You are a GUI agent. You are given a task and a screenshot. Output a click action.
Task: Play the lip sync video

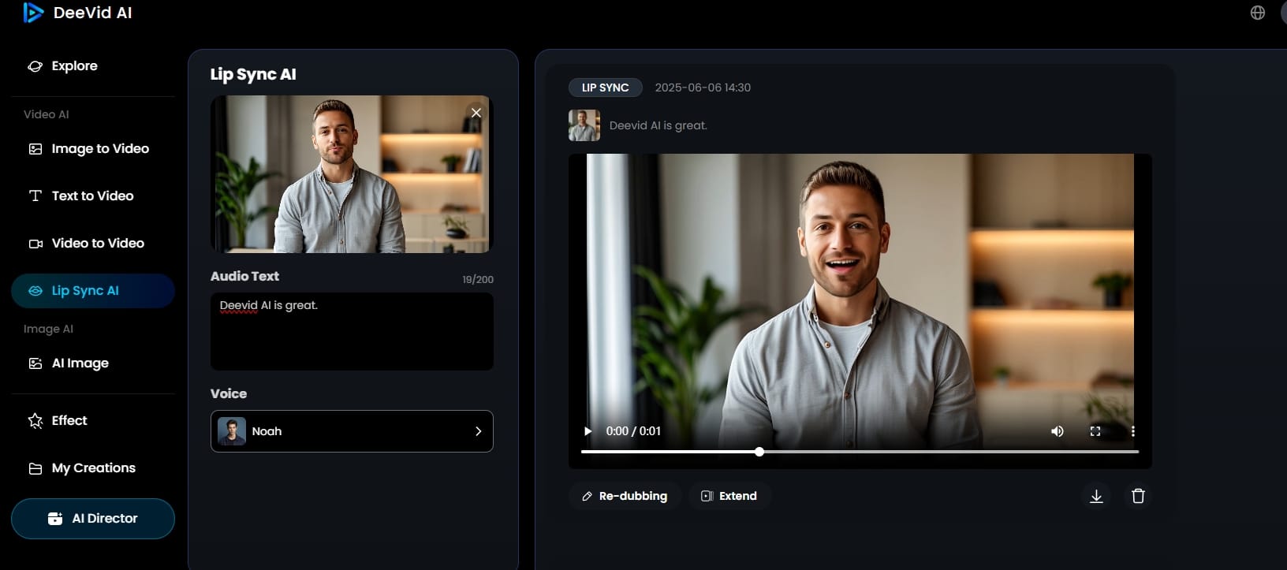(x=588, y=431)
